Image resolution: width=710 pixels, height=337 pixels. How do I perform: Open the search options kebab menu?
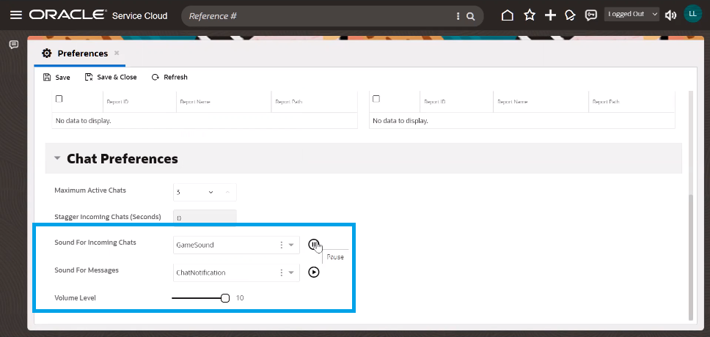[x=458, y=16]
